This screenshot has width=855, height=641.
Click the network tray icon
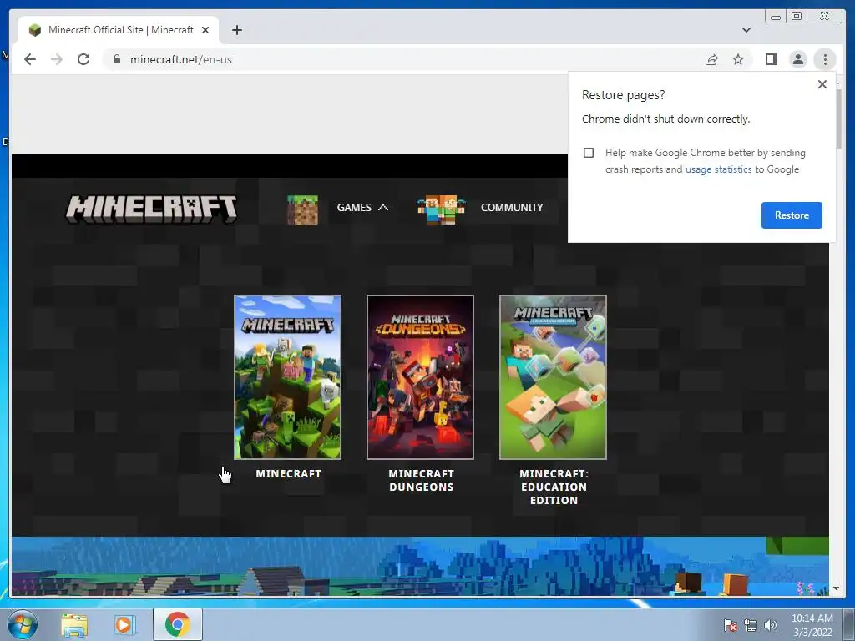(751, 625)
